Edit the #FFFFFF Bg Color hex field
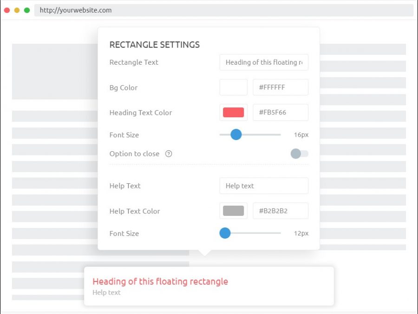The width and height of the screenshot is (418, 314). tap(280, 87)
